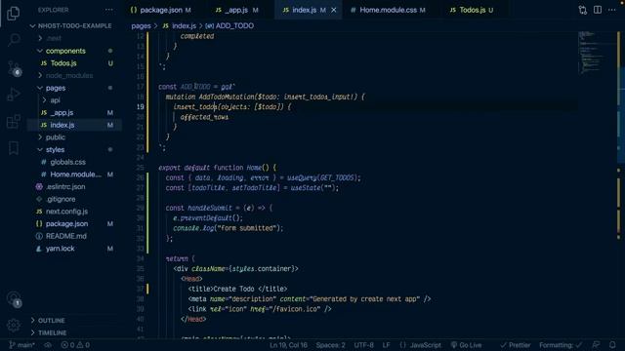Open _app.js in the explorer tree
The image size is (625, 351).
[62, 113]
